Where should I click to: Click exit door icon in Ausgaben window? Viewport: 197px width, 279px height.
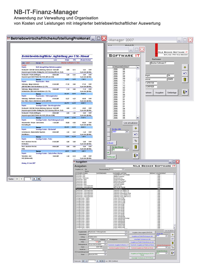tap(173, 253)
